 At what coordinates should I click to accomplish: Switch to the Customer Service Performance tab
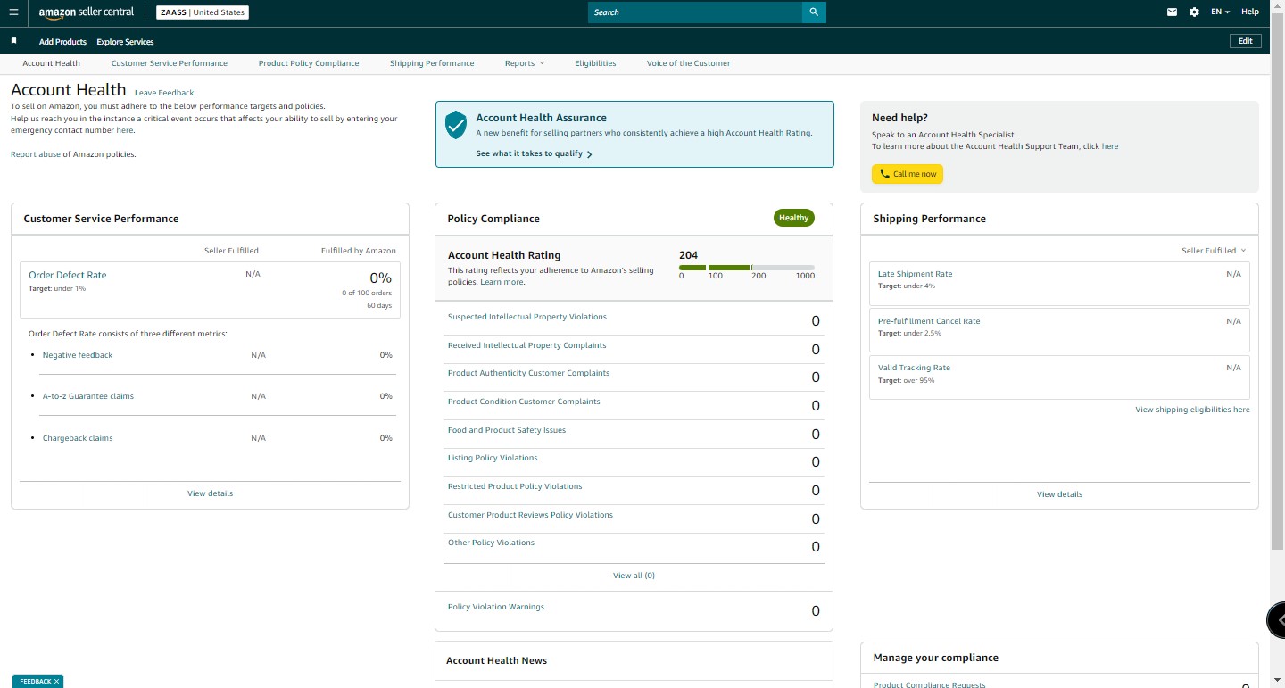[x=170, y=63]
